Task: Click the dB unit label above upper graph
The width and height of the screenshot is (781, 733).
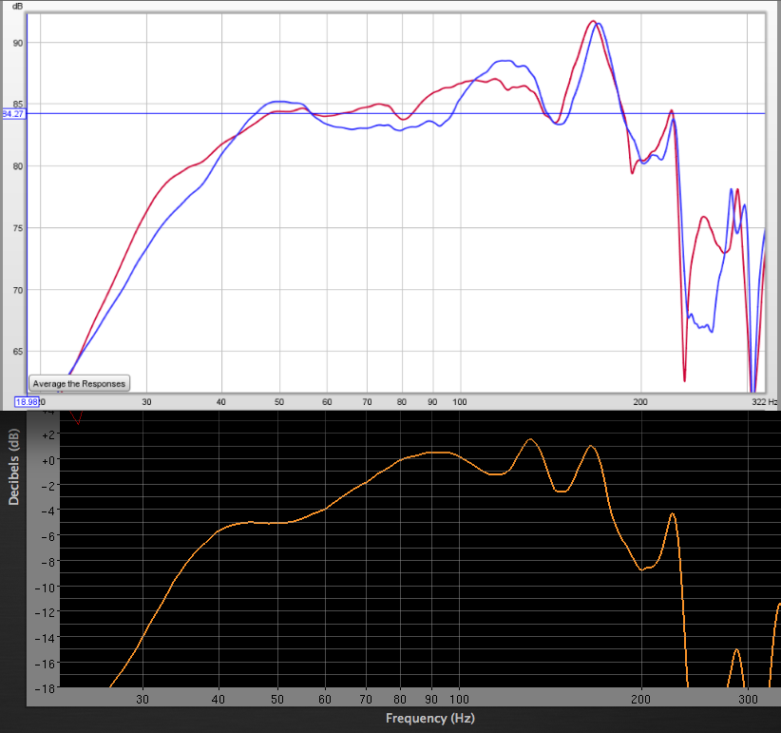Action: click(17, 6)
